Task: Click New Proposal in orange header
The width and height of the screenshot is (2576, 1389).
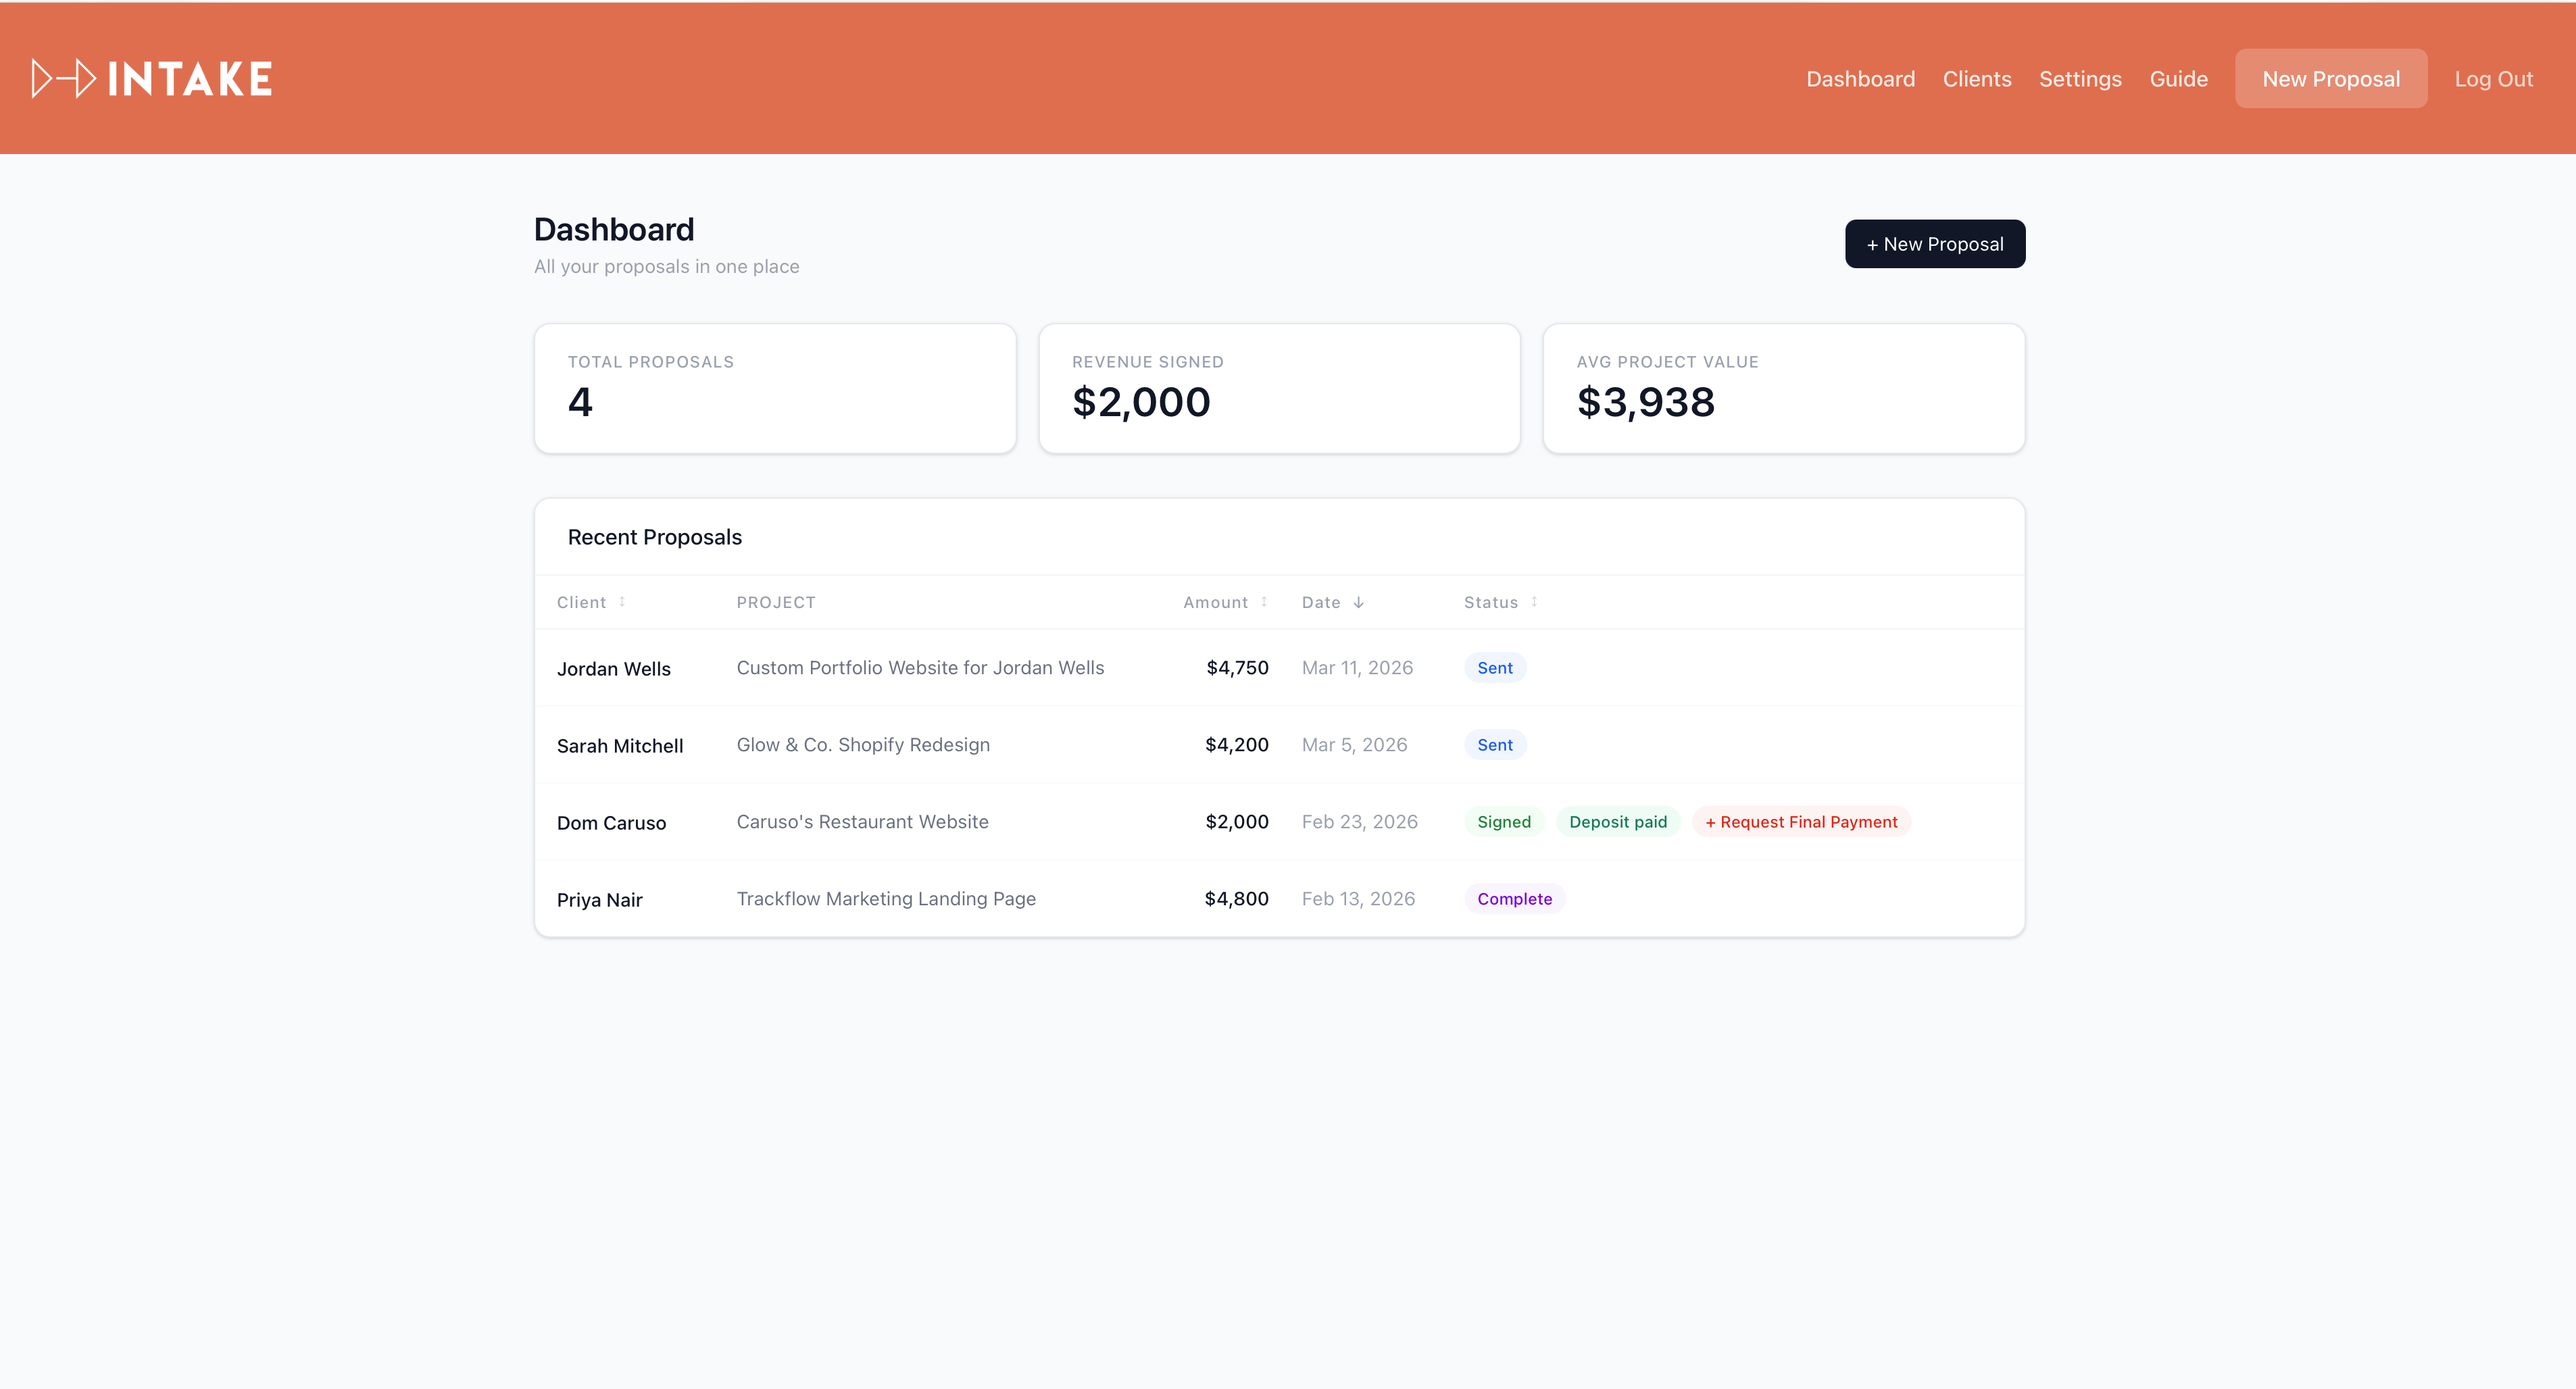Action: 2330,79
